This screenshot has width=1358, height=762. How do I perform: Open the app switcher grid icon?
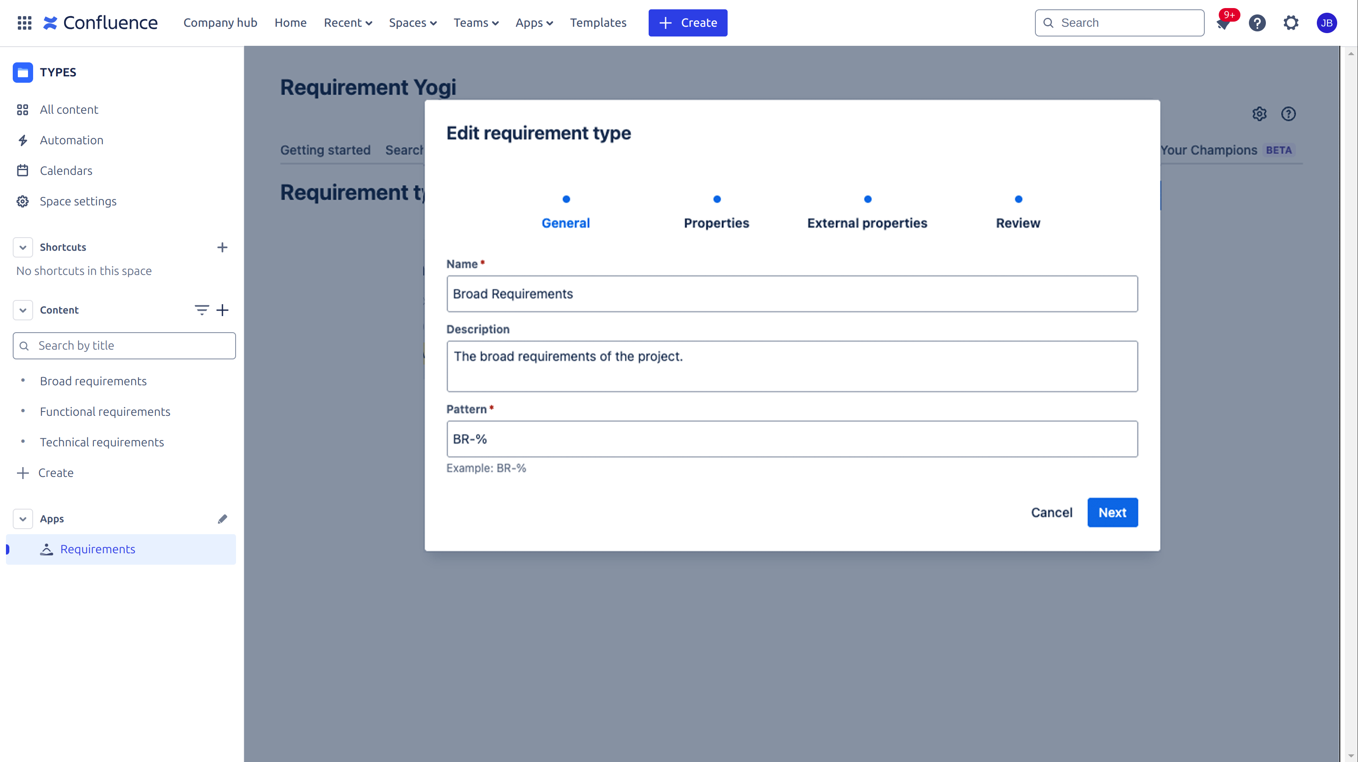(24, 22)
